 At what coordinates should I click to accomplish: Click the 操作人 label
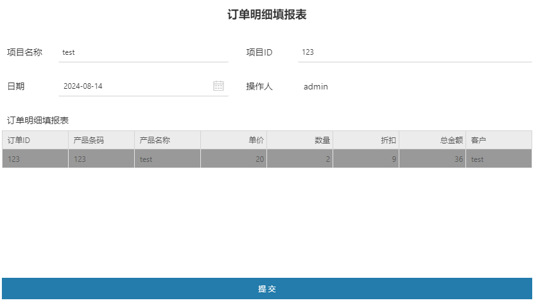[259, 86]
